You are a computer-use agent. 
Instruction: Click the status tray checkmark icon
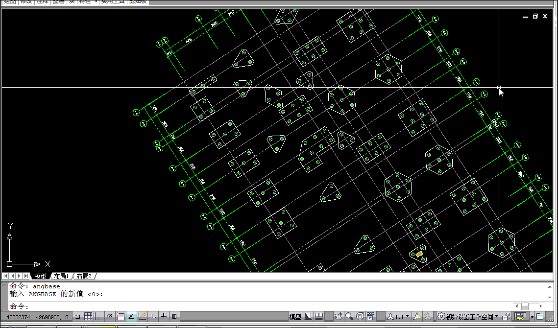(520, 316)
